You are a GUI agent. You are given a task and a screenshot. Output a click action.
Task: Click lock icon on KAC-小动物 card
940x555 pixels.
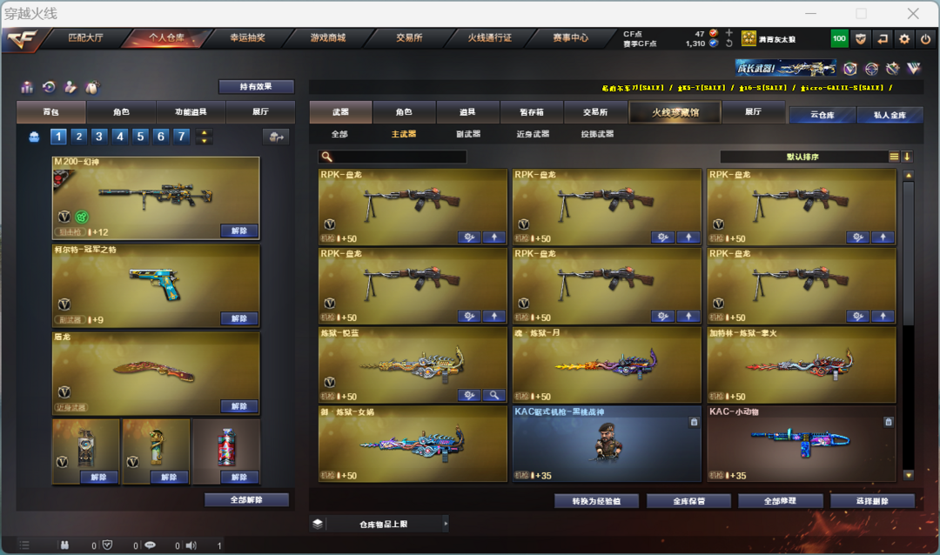pyautogui.click(x=889, y=422)
